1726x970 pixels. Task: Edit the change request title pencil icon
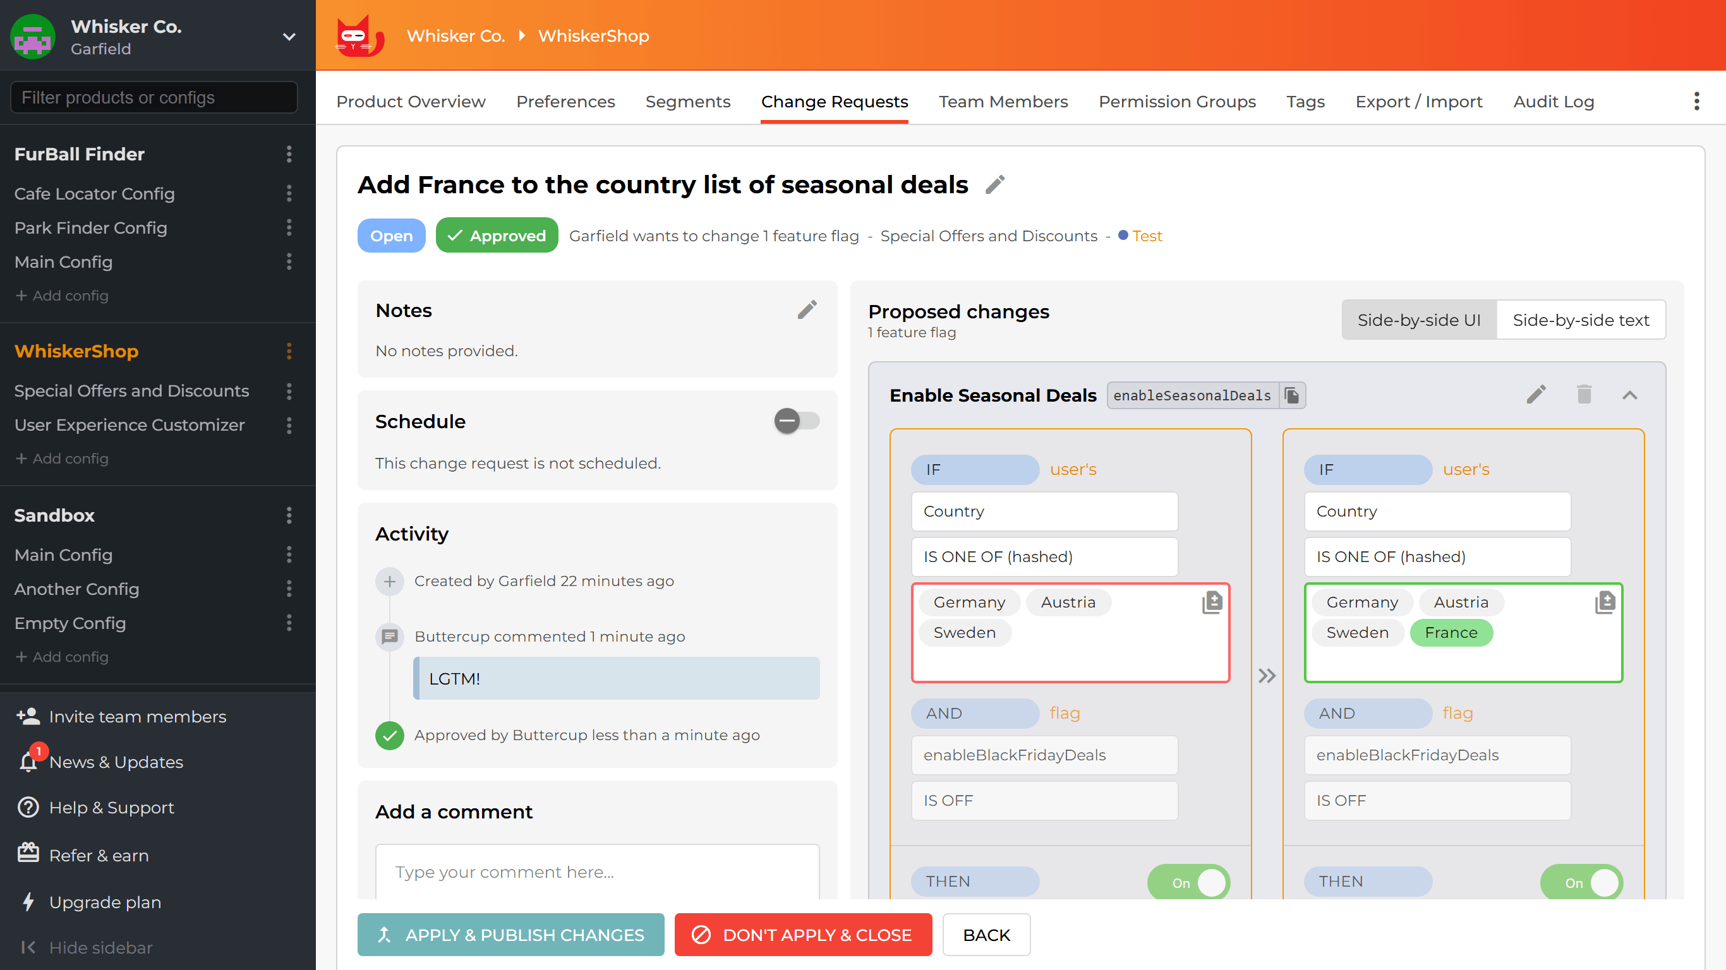coord(995,184)
